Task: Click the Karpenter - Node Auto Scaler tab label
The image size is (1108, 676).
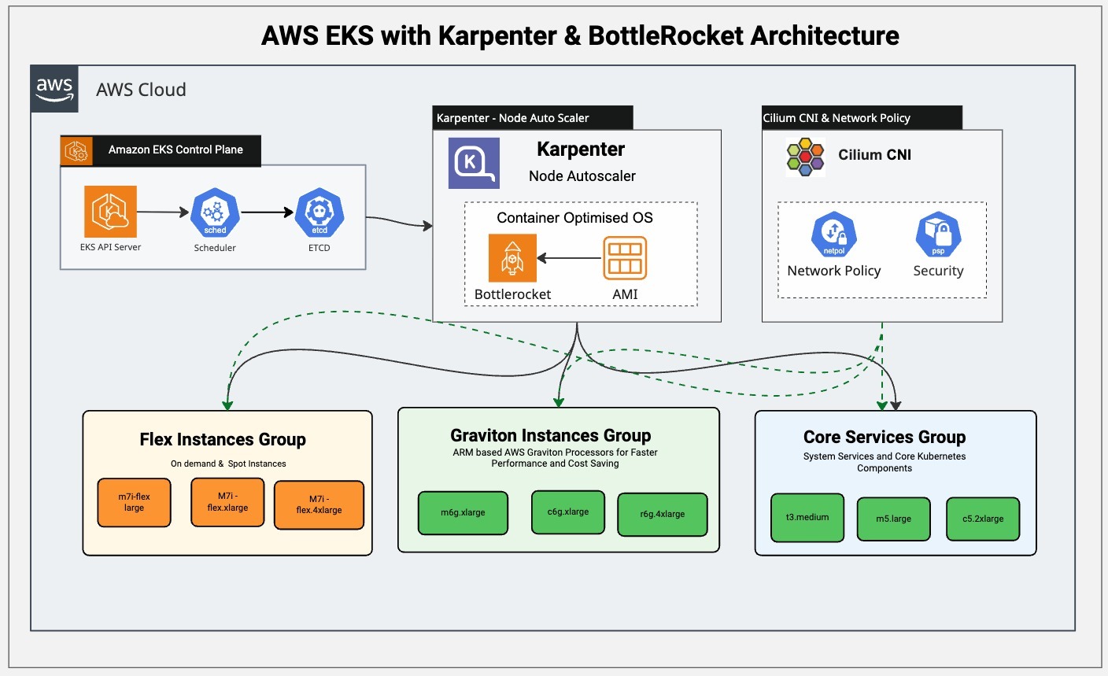Action: [513, 118]
